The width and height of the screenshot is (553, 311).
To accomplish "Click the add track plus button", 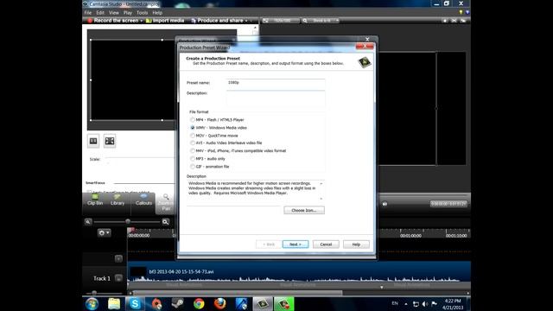I will coord(118,258).
